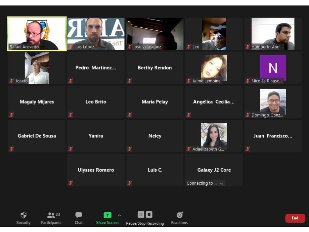Viewport: 309px width, 232px height.
Task: Expand Share Screen options chevron
Action: pos(119,215)
